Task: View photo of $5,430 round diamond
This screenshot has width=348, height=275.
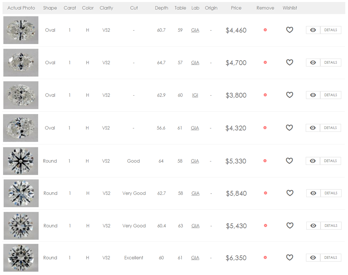Action: coord(21,226)
